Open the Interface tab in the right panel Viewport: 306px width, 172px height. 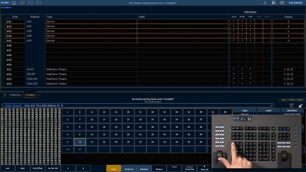click(292, 110)
